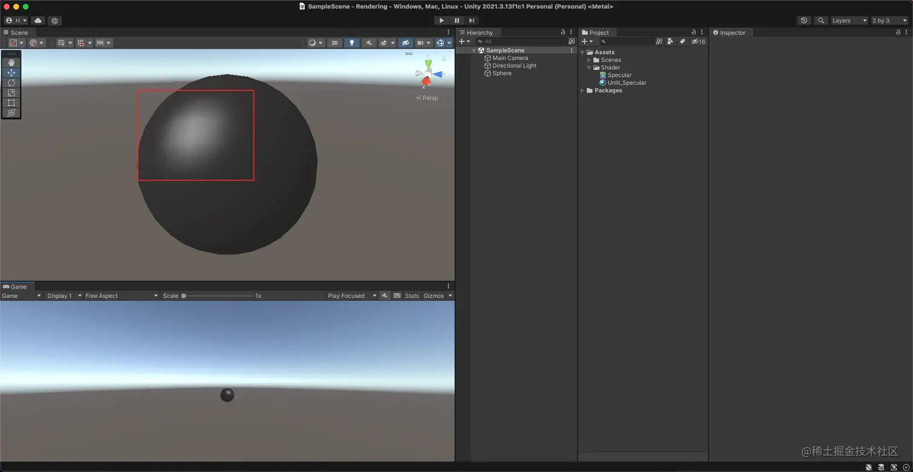Toggle hidden objects visibility in Scene toolbar
The height and width of the screenshot is (472, 913).
click(x=405, y=43)
